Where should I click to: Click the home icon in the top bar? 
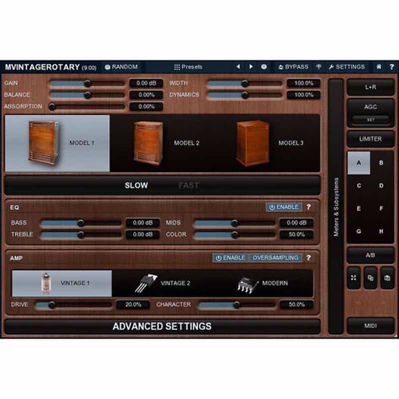(x=379, y=66)
